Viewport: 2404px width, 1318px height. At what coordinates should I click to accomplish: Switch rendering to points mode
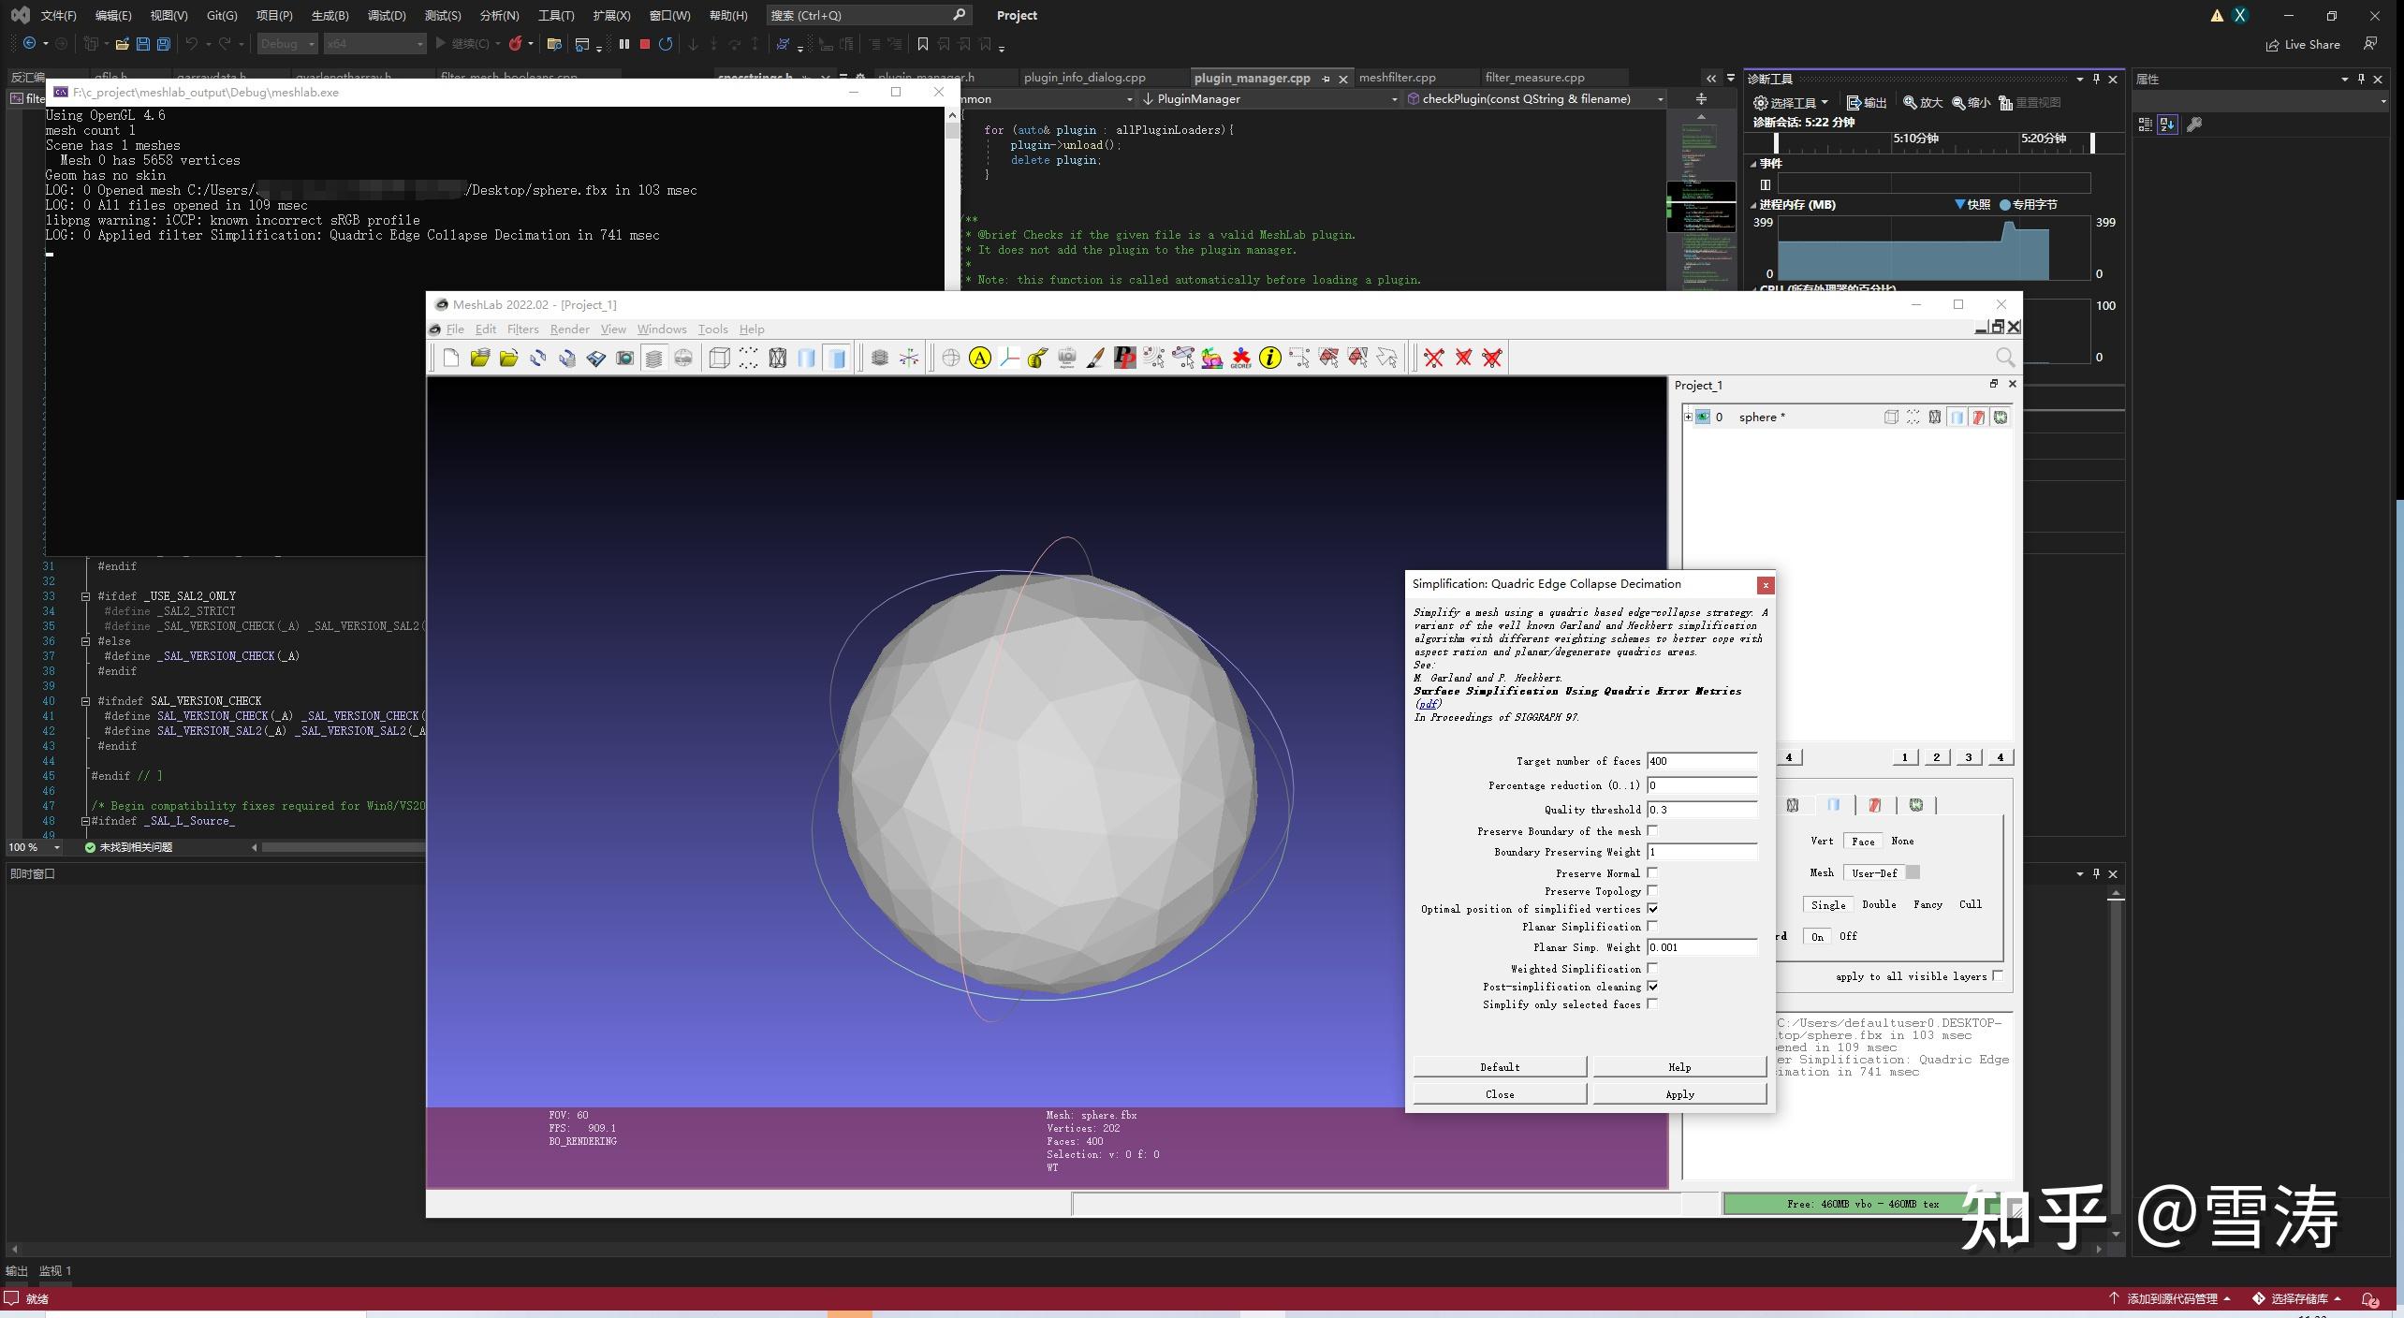(747, 358)
